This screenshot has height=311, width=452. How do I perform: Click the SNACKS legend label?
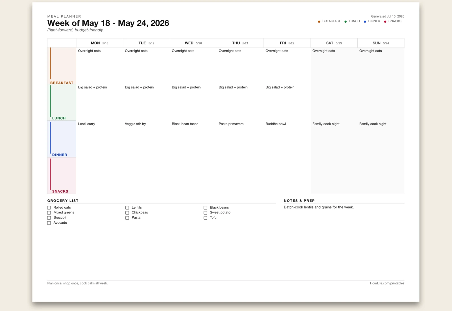click(395, 21)
